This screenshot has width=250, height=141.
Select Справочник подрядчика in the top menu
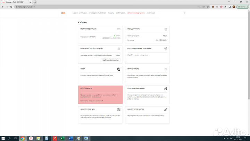coord(136,13)
